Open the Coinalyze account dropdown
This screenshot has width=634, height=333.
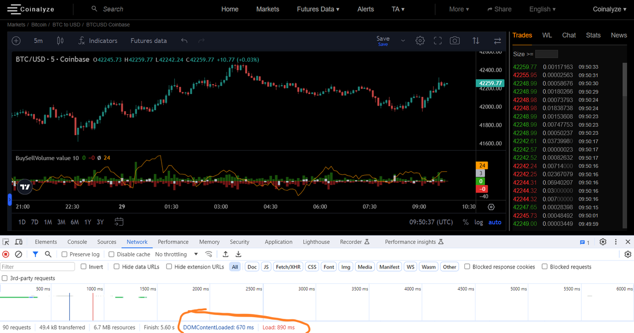click(x=610, y=9)
